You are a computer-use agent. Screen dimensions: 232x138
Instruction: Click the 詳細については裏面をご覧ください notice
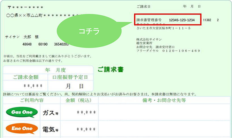point(99,94)
